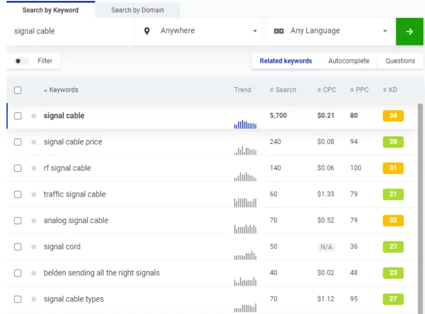This screenshot has width=425, height=314.
Task: Click the location pin icon beside Anywhere
Action: (147, 31)
